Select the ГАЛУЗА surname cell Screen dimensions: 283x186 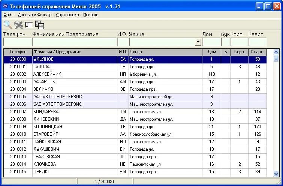(75, 67)
